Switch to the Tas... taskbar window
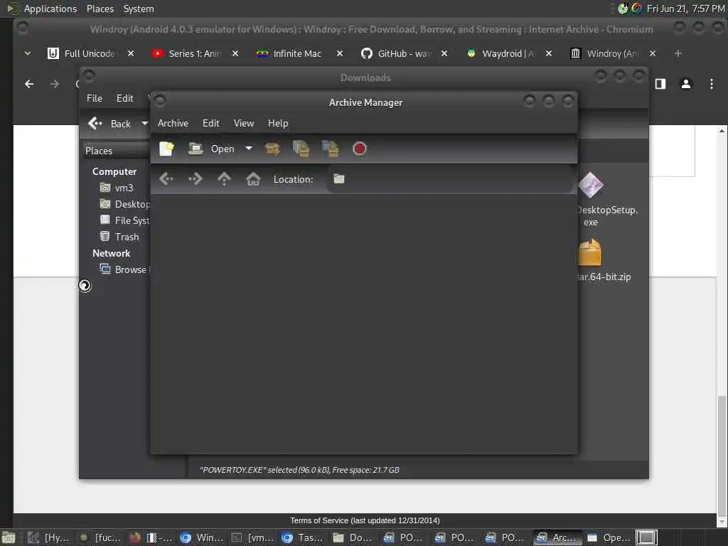Image resolution: width=728 pixels, height=546 pixels. point(302,537)
